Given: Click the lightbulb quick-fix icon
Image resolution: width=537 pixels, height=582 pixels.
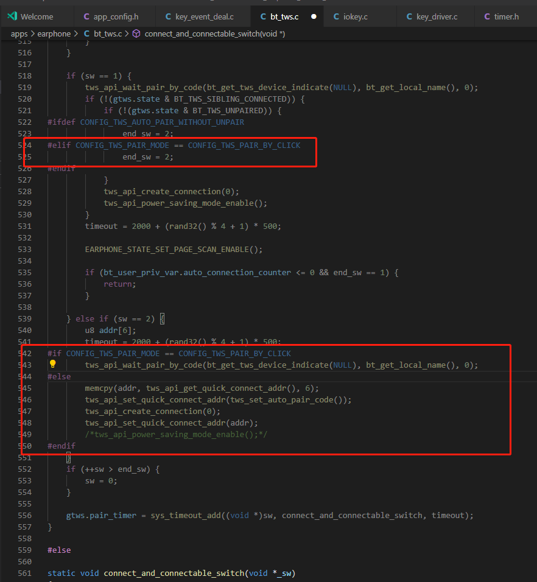Looking at the screenshot, I should pyautogui.click(x=53, y=364).
